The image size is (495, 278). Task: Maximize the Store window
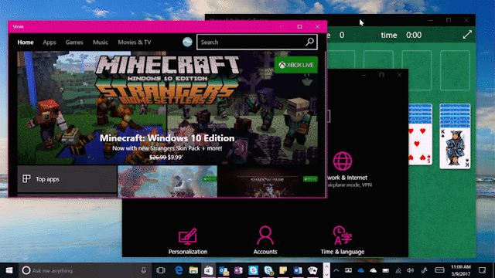(x=299, y=26)
